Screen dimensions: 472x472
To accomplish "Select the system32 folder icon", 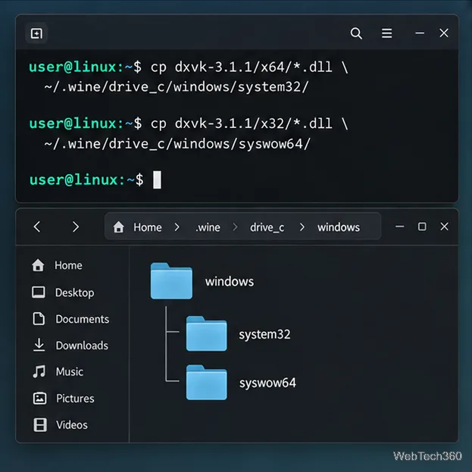I will pyautogui.click(x=207, y=333).
